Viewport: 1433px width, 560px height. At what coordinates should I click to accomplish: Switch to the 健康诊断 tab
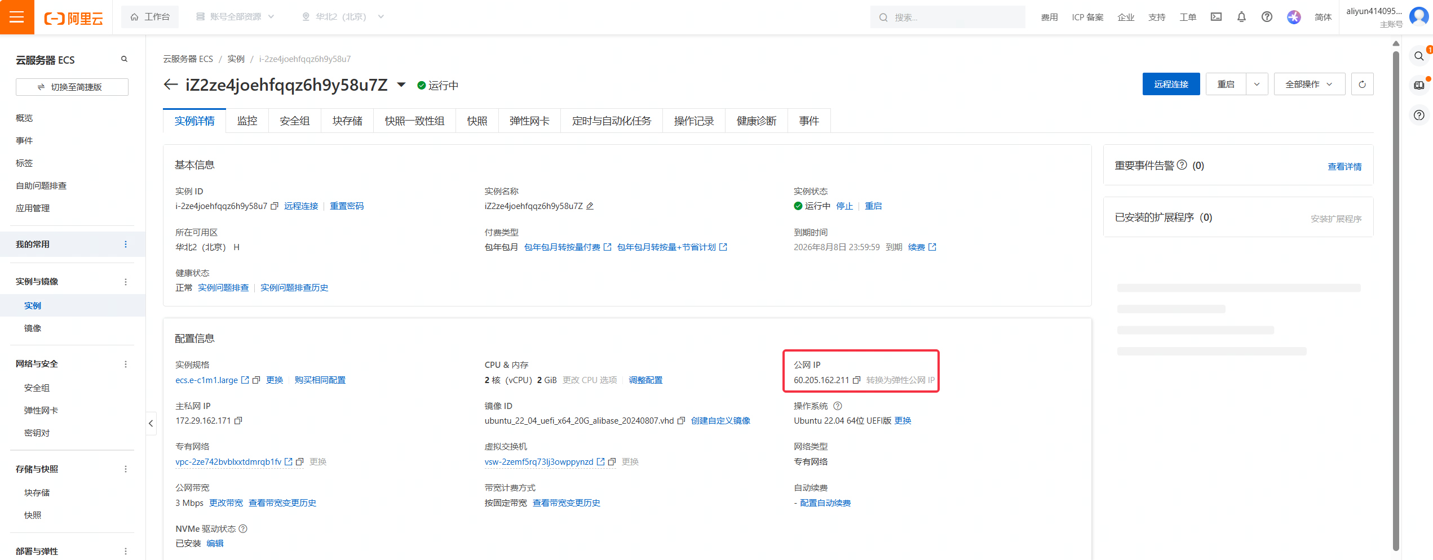757,121
